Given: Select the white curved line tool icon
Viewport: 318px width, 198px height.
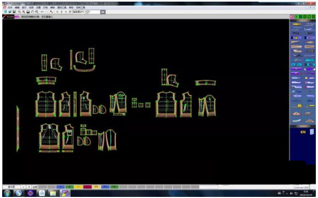Looking at the screenshot, I should pos(297,120).
